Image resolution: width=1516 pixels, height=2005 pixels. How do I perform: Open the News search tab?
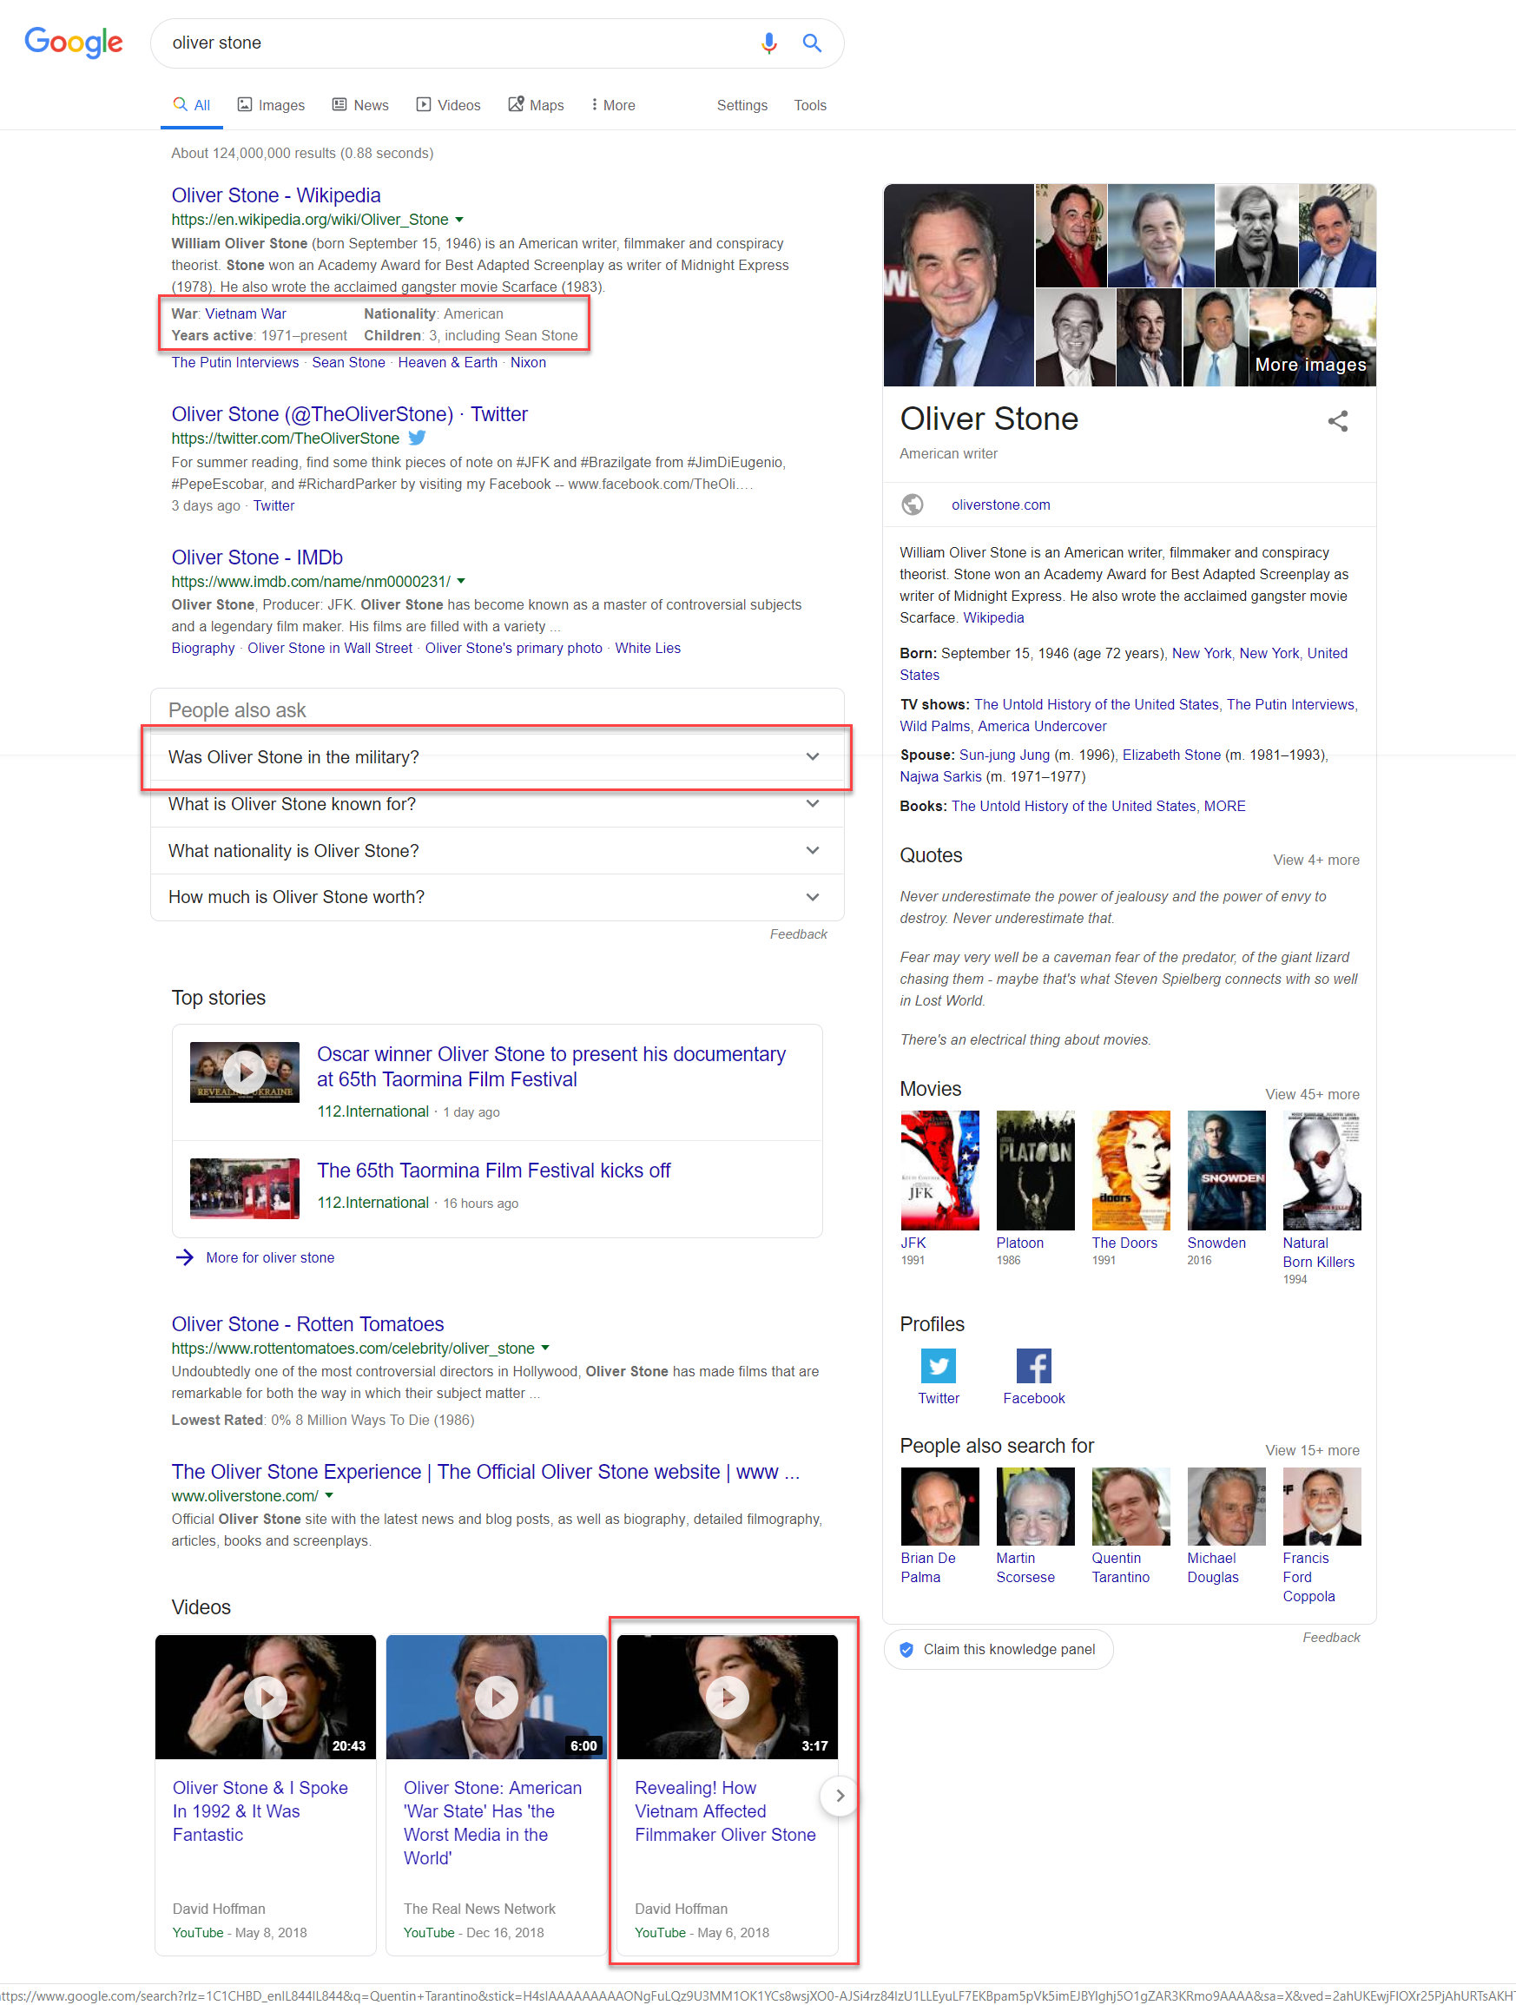360,105
